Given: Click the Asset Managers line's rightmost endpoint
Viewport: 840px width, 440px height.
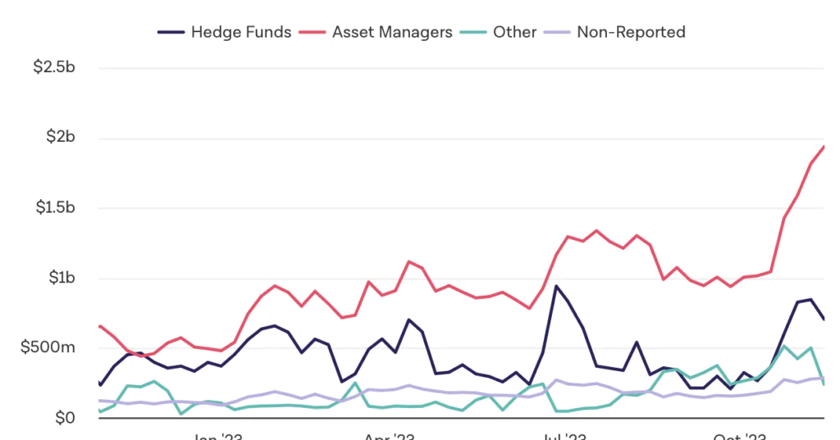Looking at the screenshot, I should point(824,147).
